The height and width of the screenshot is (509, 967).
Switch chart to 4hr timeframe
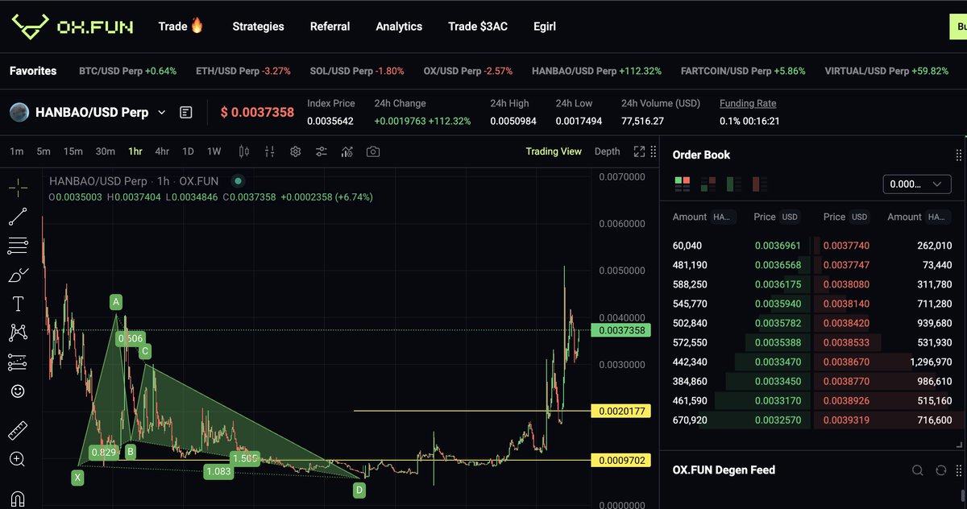click(x=162, y=151)
